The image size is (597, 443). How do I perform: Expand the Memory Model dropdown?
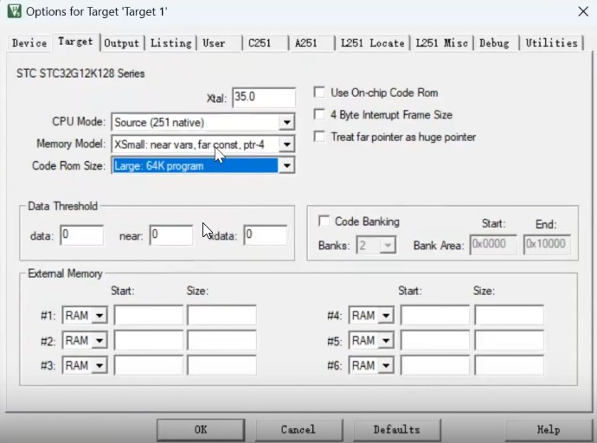286,144
